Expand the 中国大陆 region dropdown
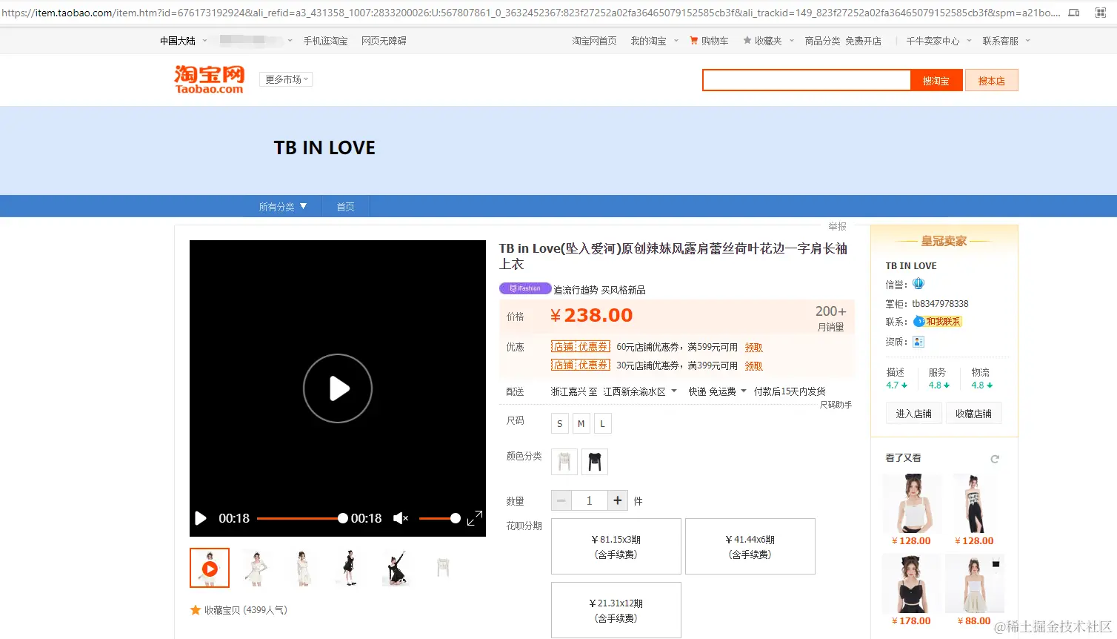This screenshot has width=1117, height=639. [x=183, y=41]
